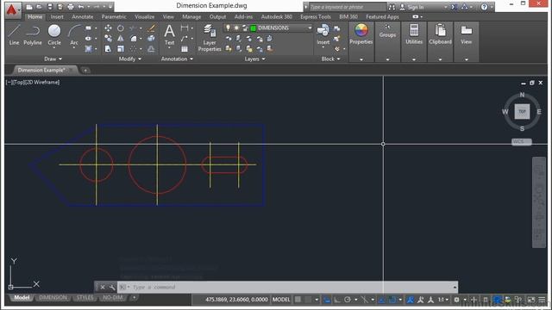
Task: Click the AutoCAD application menu logo
Action: (x=12, y=9)
